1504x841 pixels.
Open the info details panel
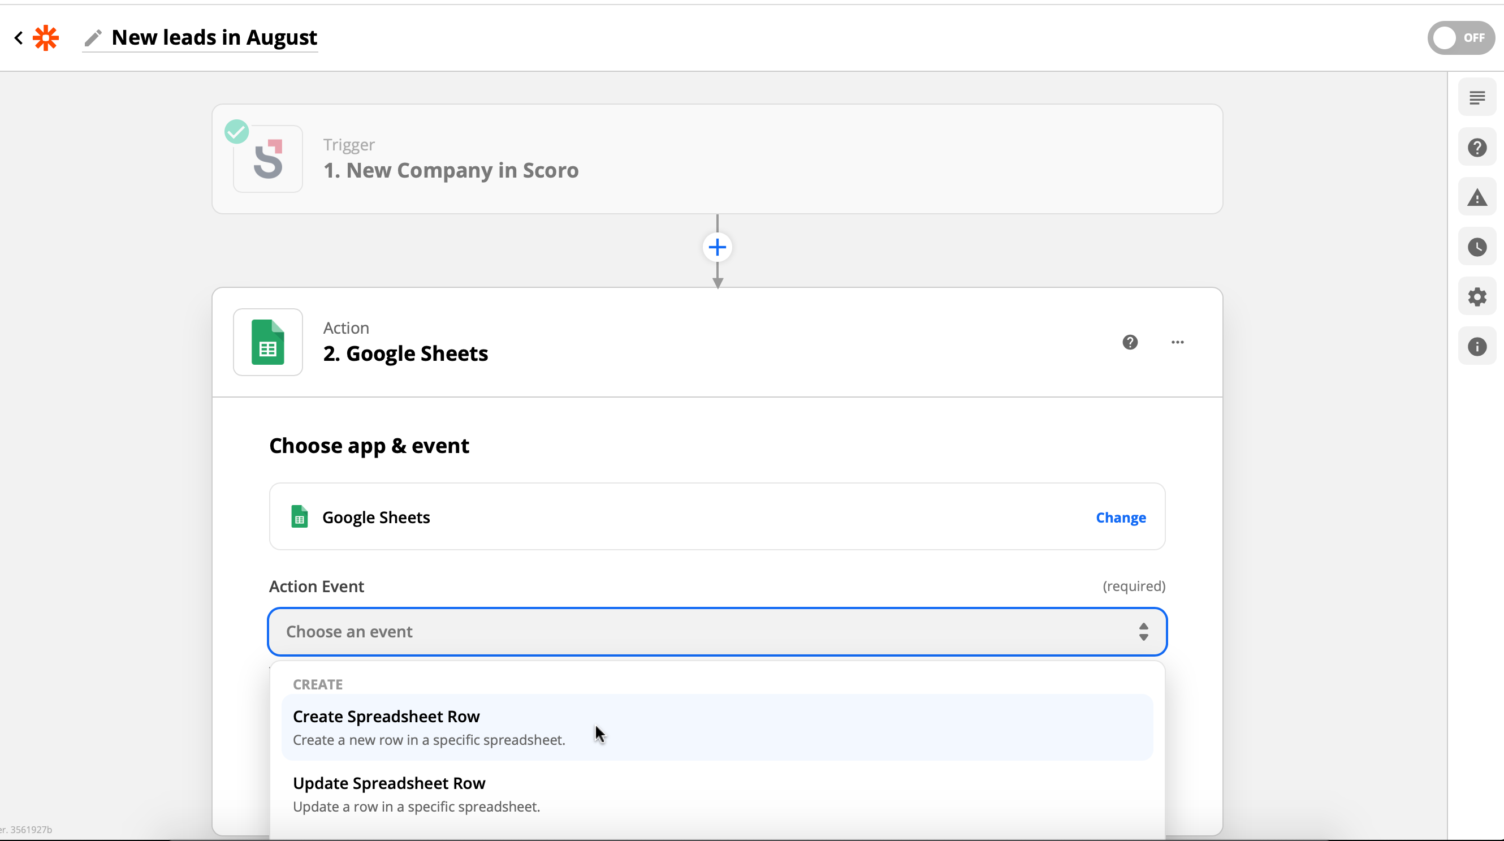[1477, 347]
